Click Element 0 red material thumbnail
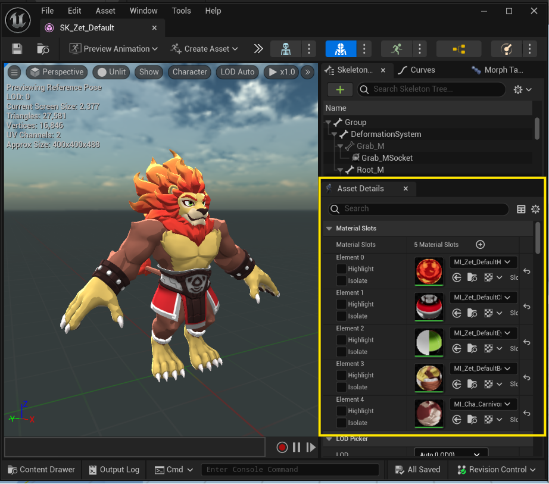Screen dimensions: 549x484 (429, 271)
